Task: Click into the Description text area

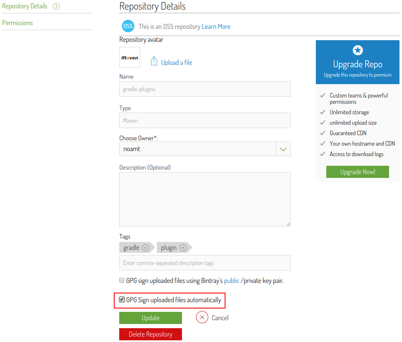Action: pyautogui.click(x=205, y=199)
